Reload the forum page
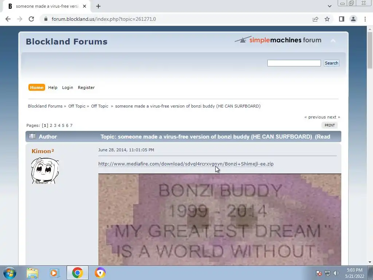373x280 pixels. (31, 19)
